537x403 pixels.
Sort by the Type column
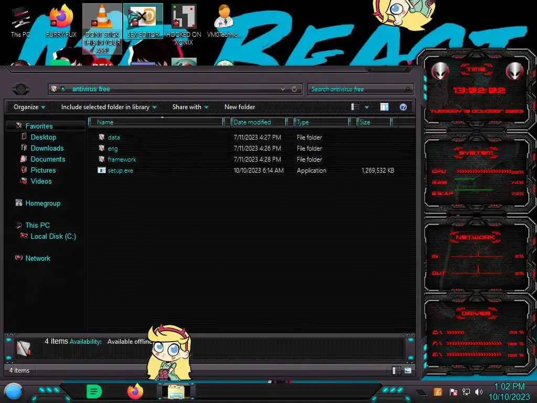(x=321, y=122)
